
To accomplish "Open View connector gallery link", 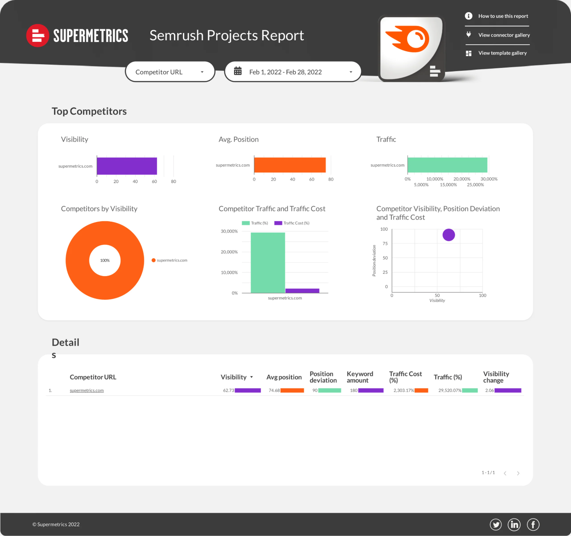I will point(504,35).
